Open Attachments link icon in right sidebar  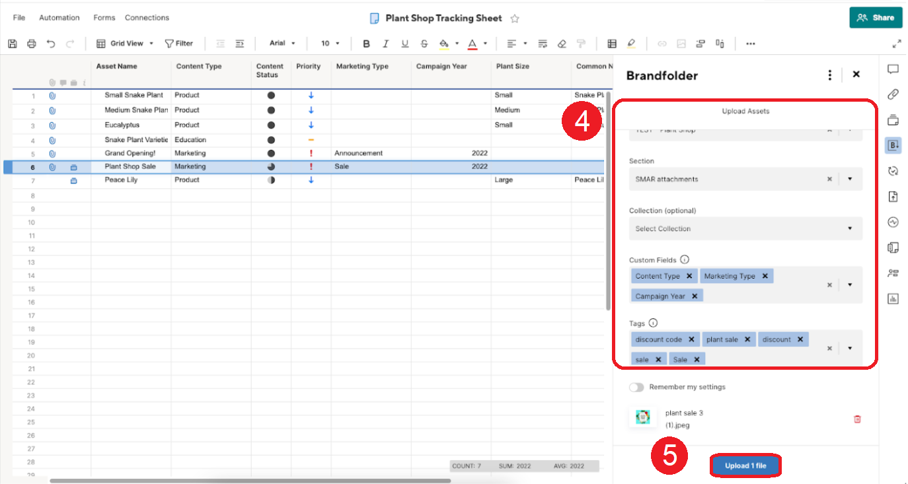coord(893,94)
